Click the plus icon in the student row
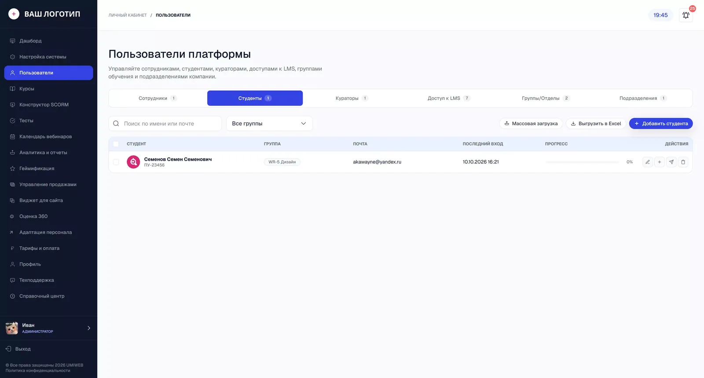Screen dimensions: 704x378 660,162
